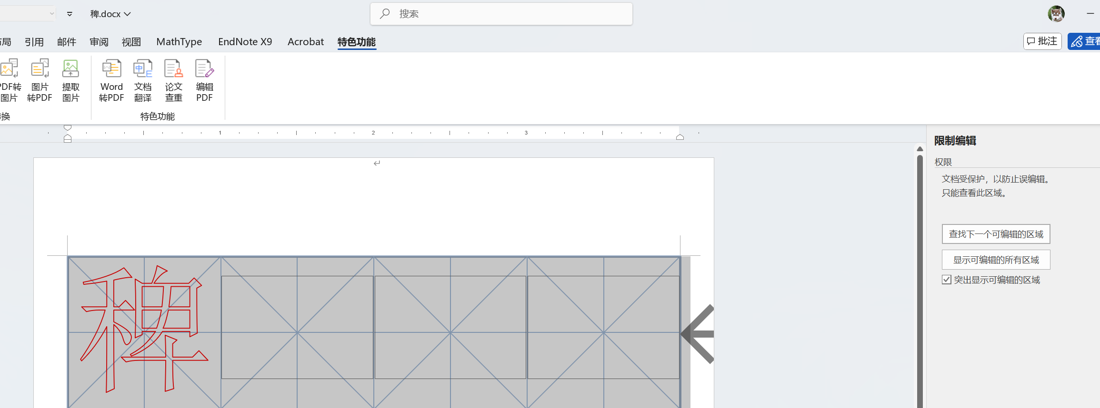Switch to the 邮件 tab
The height and width of the screenshot is (408, 1100).
point(67,42)
